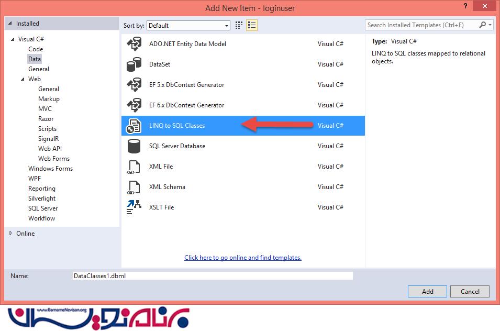Viewport: 500px width, 331px height.
Task: Select the LINQ to SQL Classes text
Action: [177, 126]
